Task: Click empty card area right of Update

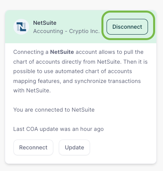Action: 122,147
